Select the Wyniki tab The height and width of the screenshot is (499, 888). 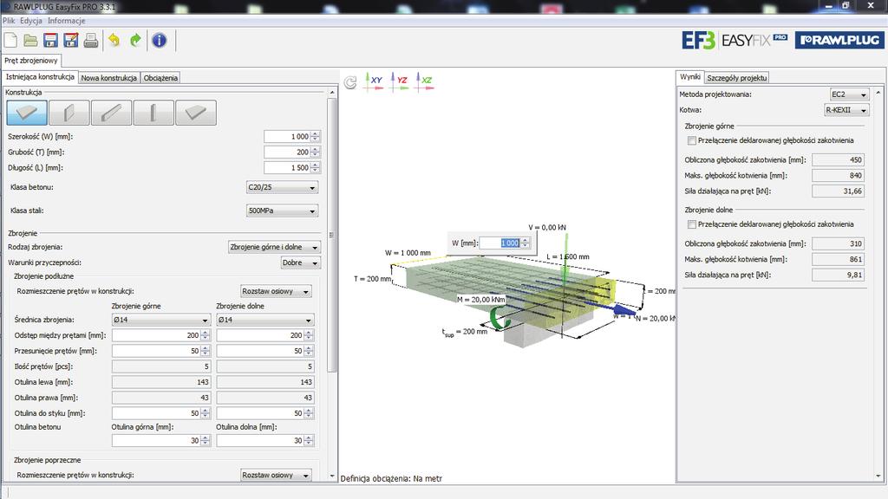click(x=689, y=77)
